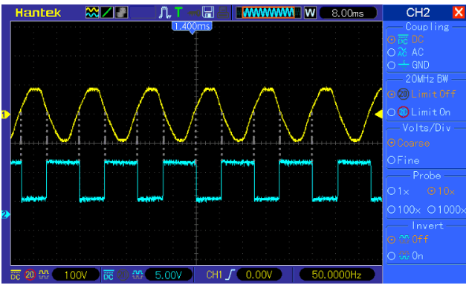469x288 pixels.
Task: Select GND coupling option
Action: coord(391,65)
